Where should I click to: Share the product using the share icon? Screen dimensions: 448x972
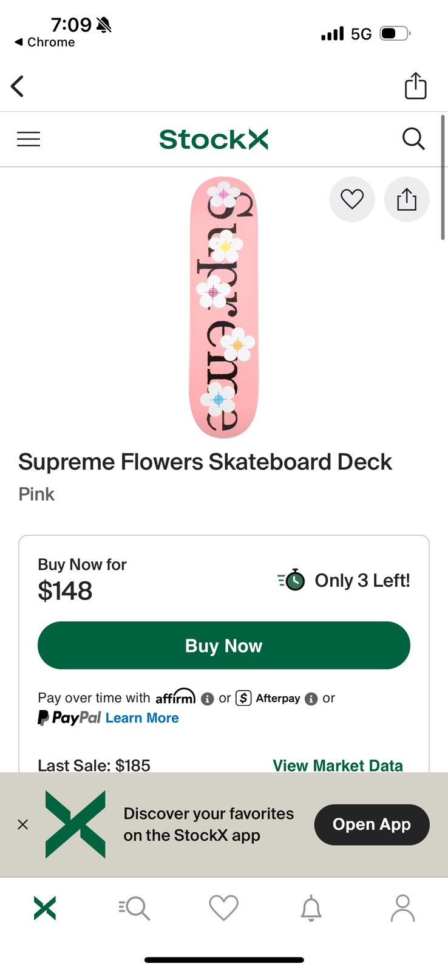(407, 199)
